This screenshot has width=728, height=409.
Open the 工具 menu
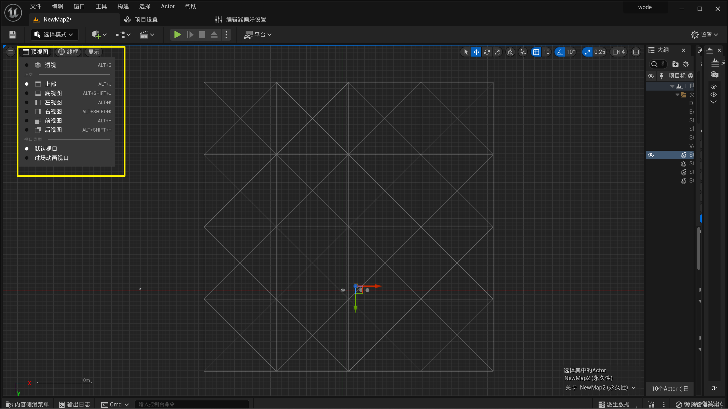pos(101,6)
